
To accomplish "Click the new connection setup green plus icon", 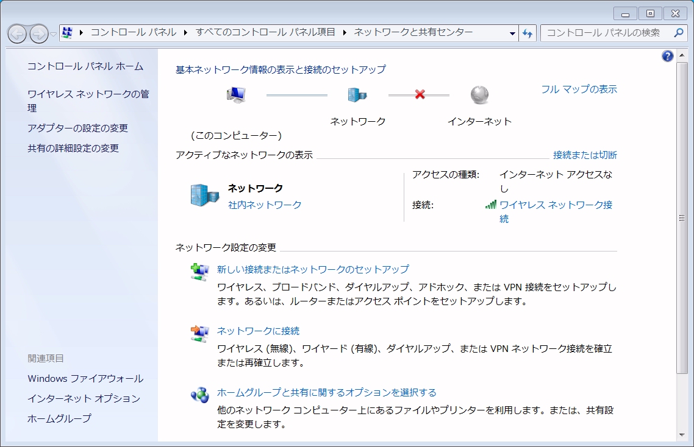I will tap(198, 270).
